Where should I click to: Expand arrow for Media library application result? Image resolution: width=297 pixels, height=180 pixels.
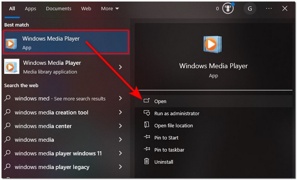[120, 67]
